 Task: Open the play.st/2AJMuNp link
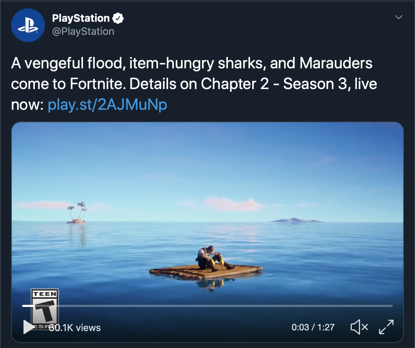click(x=107, y=104)
